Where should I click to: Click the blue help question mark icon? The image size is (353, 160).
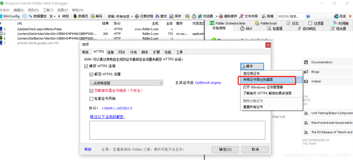click(308, 16)
